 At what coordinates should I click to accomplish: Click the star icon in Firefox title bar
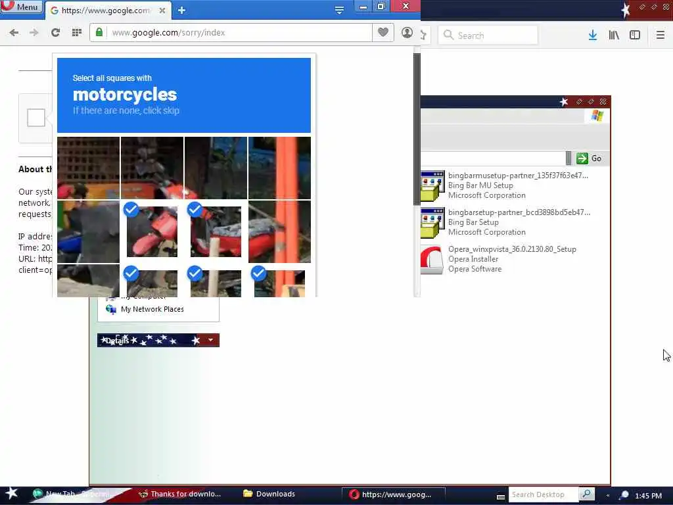(626, 9)
